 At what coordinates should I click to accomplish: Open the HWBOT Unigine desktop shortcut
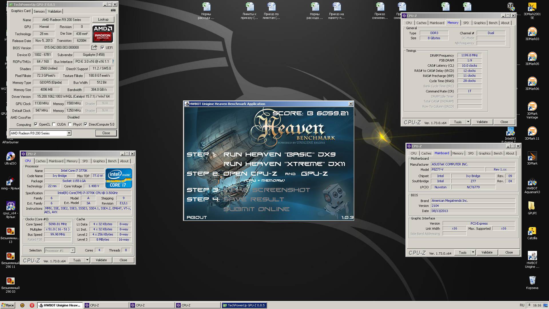click(x=532, y=260)
